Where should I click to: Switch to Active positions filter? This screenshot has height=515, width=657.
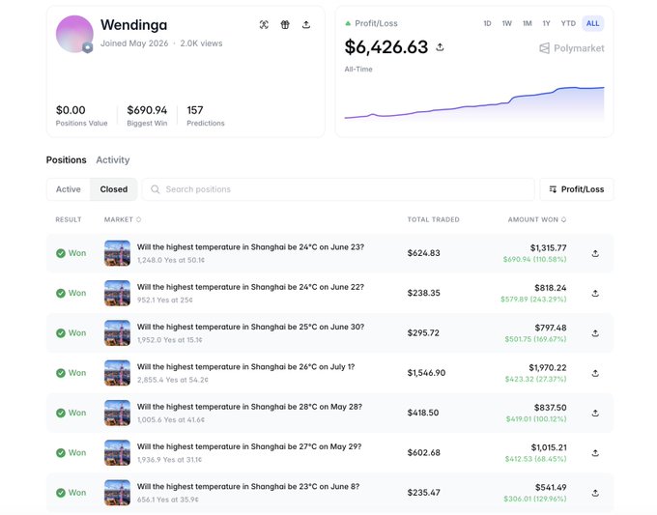69,189
